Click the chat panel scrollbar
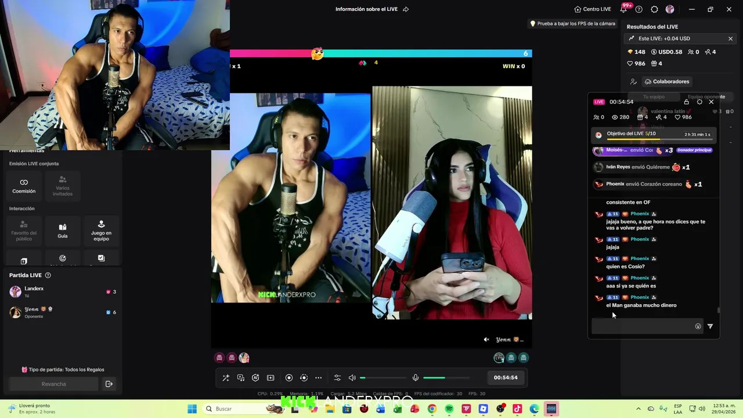This screenshot has height=418, width=743. point(718,311)
